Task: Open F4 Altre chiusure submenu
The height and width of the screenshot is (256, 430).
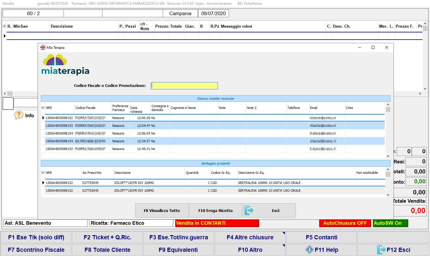Action: click(250, 237)
